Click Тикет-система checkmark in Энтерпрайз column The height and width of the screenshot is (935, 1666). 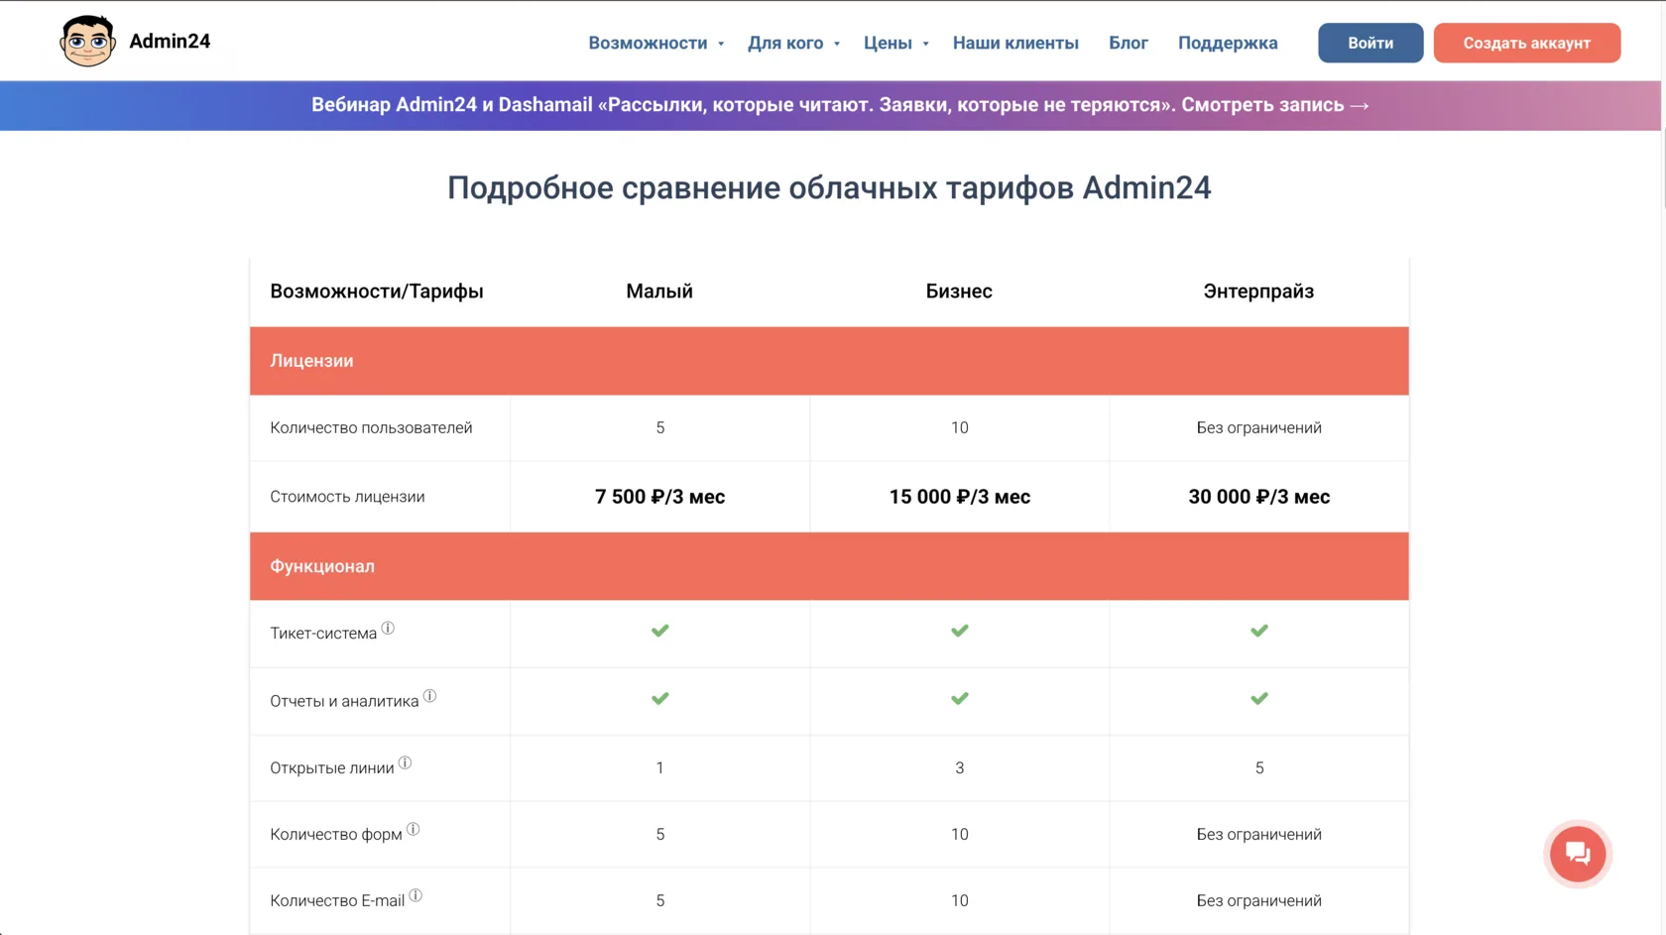click(1258, 631)
